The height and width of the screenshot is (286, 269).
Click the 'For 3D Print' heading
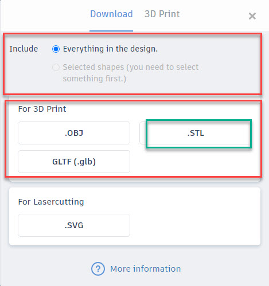[42, 109]
